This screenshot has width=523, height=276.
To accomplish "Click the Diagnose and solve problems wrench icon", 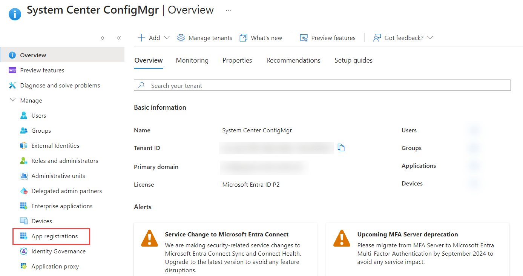I will coord(12,85).
